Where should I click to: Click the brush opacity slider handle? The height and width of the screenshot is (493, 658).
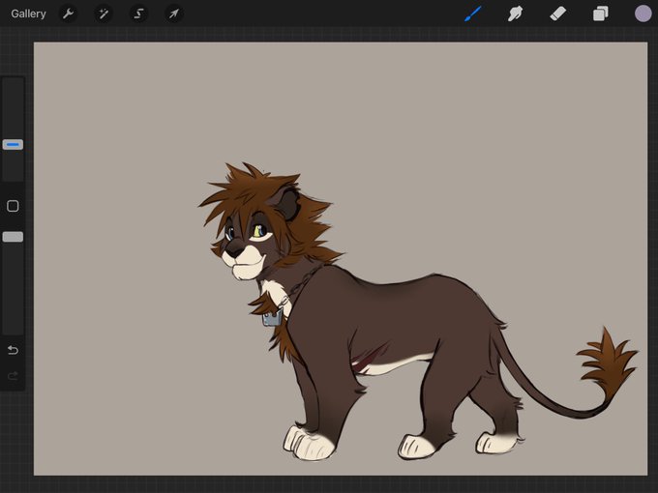click(13, 237)
